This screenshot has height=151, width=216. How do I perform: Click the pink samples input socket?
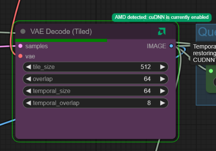pyautogui.click(x=21, y=46)
